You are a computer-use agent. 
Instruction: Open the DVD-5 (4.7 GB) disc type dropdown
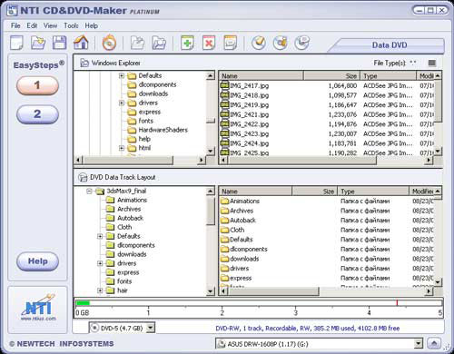(151, 328)
